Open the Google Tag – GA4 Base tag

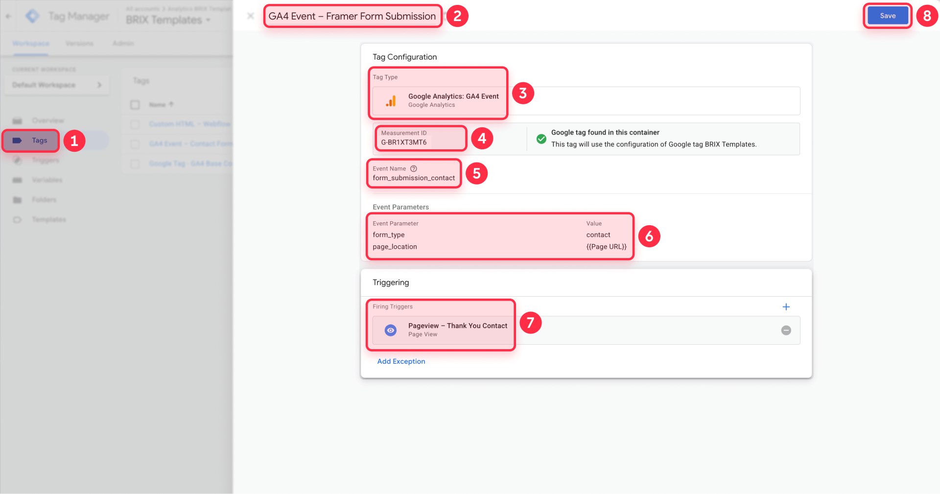point(190,164)
